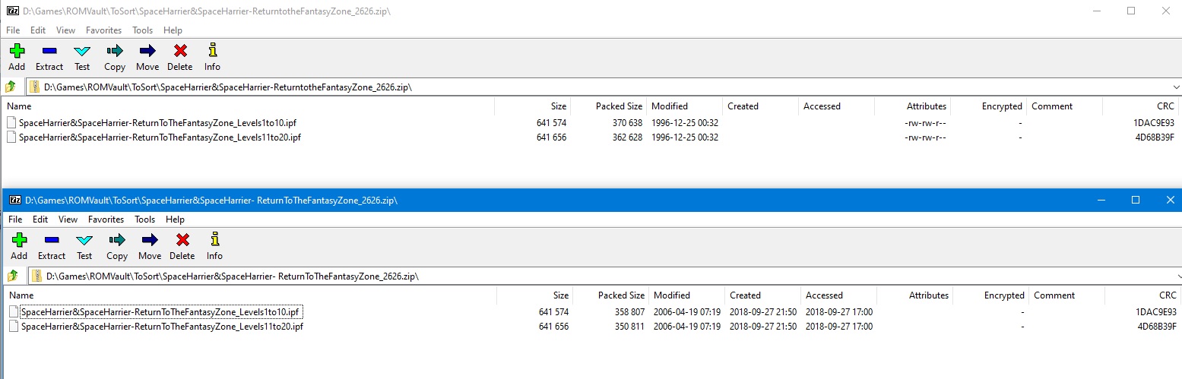Screen dimensions: 1182x379
Task: Open Favorites menu in bottom window
Action: click(x=106, y=220)
